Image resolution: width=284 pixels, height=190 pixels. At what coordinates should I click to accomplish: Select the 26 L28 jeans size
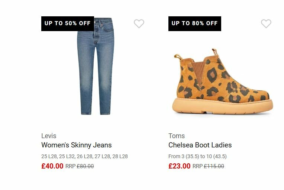85,157
